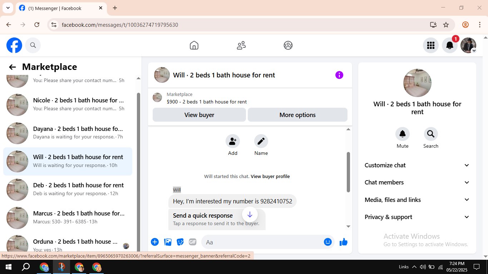
Task: Open Chrome's three-dot menu
Action: (x=480, y=25)
